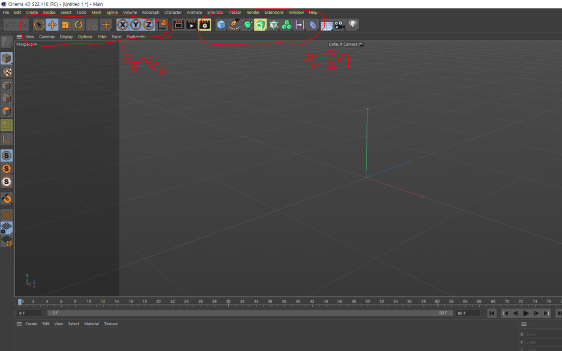Click the Enable Axis icon
Viewport: 562px width, 351px height.
click(x=7, y=139)
